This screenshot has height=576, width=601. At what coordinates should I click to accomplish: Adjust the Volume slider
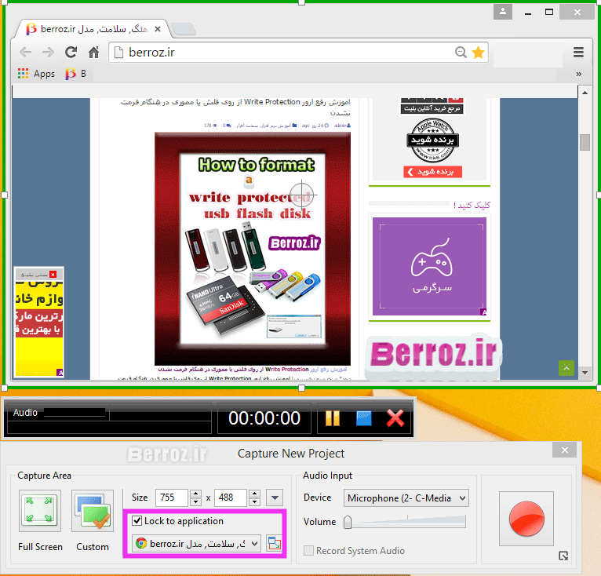point(348,522)
